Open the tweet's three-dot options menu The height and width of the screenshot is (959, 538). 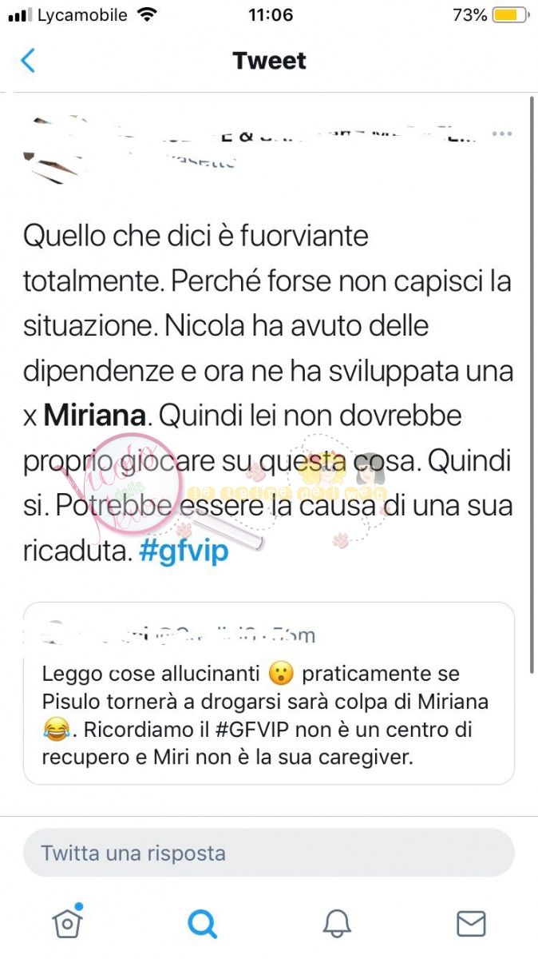[501, 133]
